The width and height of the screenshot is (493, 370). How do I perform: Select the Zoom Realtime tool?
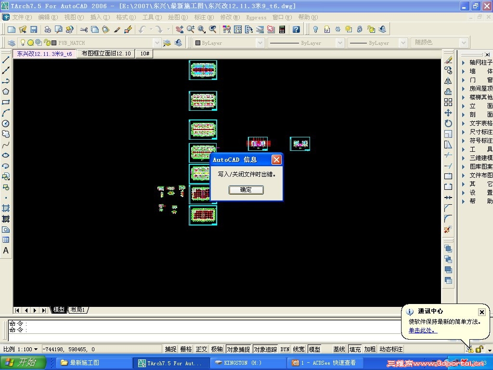click(x=190, y=29)
